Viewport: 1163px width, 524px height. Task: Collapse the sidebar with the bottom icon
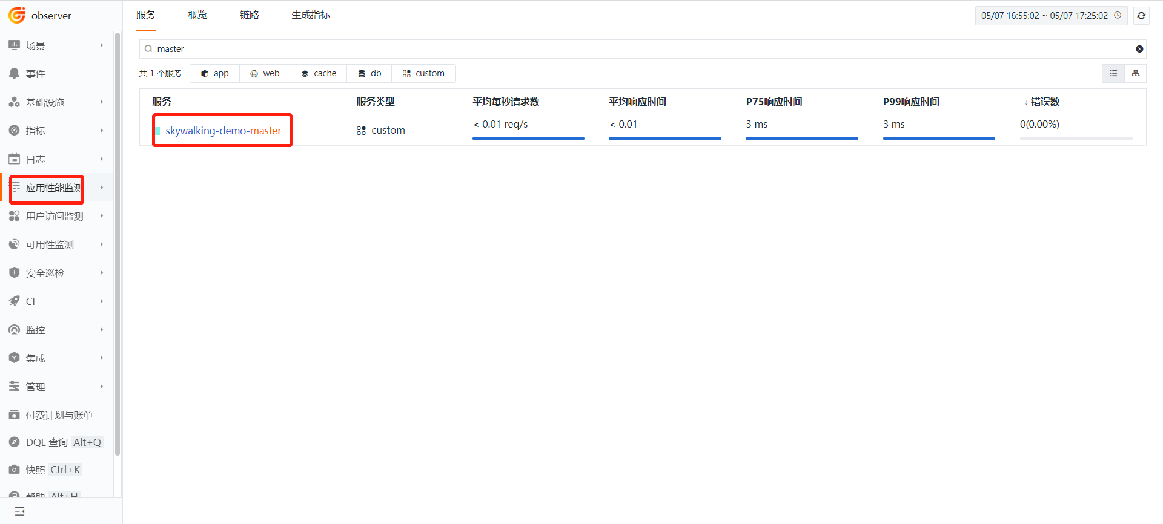(x=20, y=511)
